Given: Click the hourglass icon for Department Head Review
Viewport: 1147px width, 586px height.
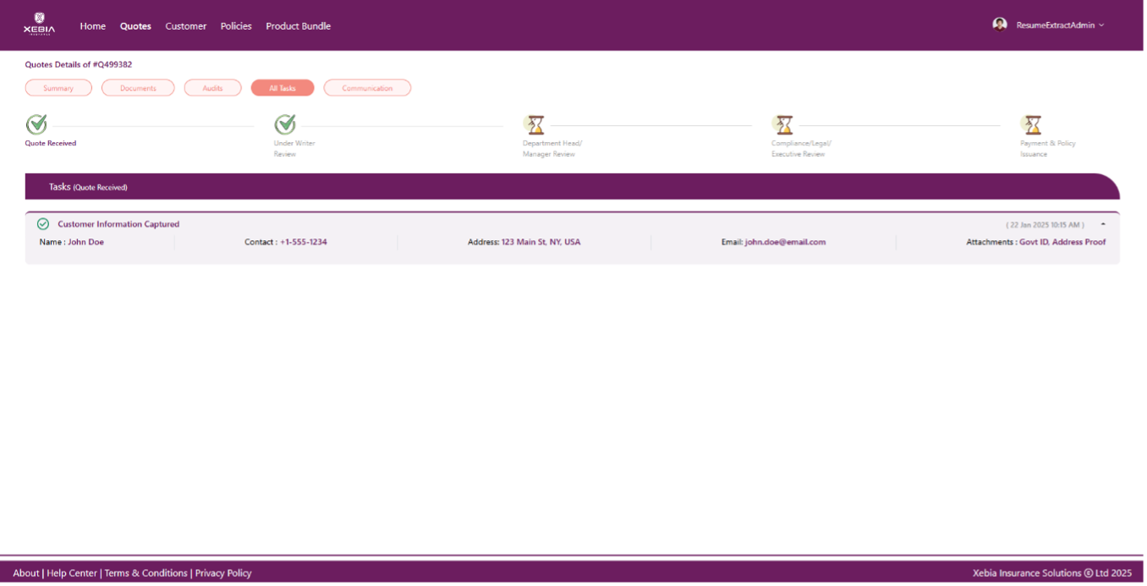Looking at the screenshot, I should coord(535,124).
